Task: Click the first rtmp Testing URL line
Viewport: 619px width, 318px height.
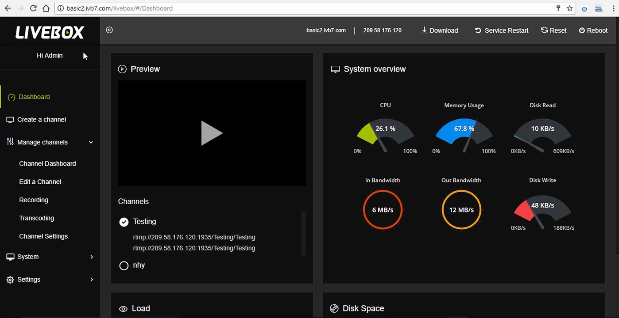Action: point(194,237)
